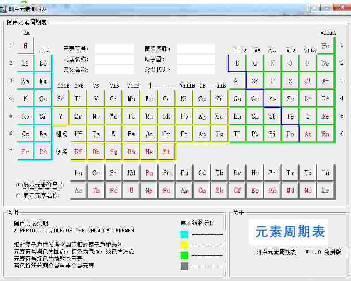Screen dimensions: 351x281
Task: Click the 元素名称 text field
Action: coord(115,59)
